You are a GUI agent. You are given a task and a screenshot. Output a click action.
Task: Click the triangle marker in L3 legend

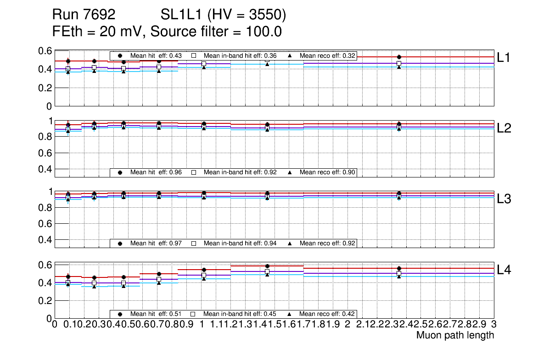coord(290,243)
